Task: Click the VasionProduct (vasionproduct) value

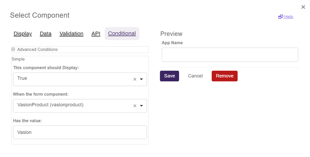Action: [50, 105]
